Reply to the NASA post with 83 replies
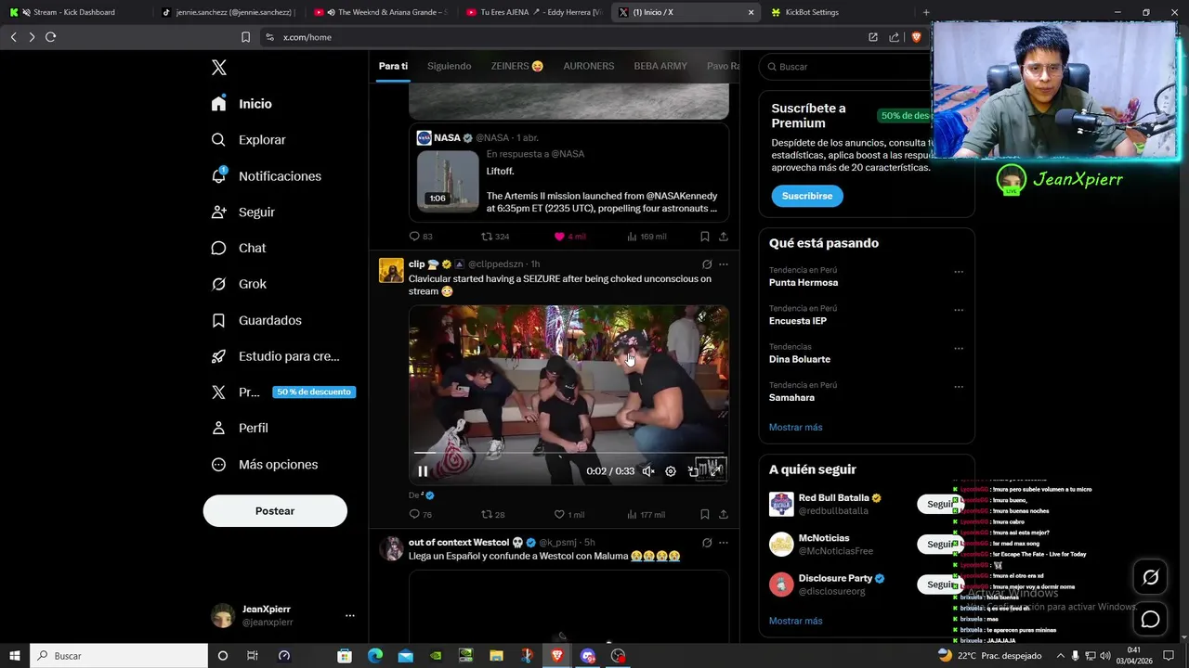This screenshot has height=668, width=1189. click(x=421, y=237)
